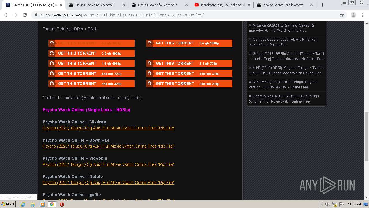Open File Explorer folder in taskbar

coord(33,204)
